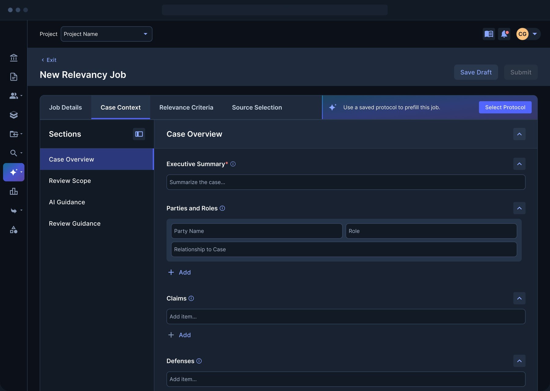Collapse the Claims chevron

[519, 298]
